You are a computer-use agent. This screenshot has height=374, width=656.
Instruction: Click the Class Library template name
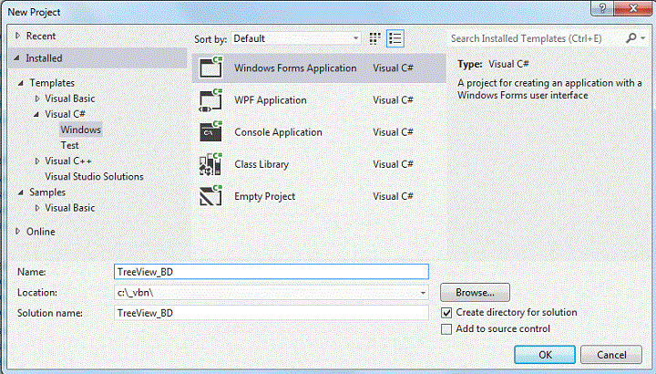pos(261,164)
